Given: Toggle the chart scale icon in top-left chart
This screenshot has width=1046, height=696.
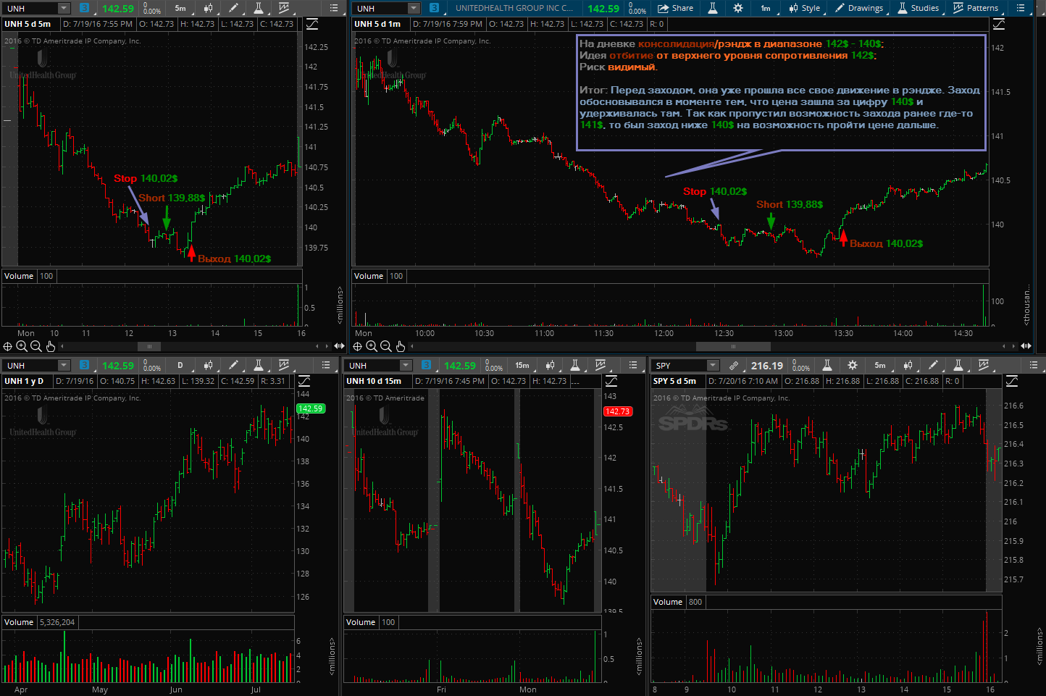Looking at the screenshot, I should [x=312, y=24].
